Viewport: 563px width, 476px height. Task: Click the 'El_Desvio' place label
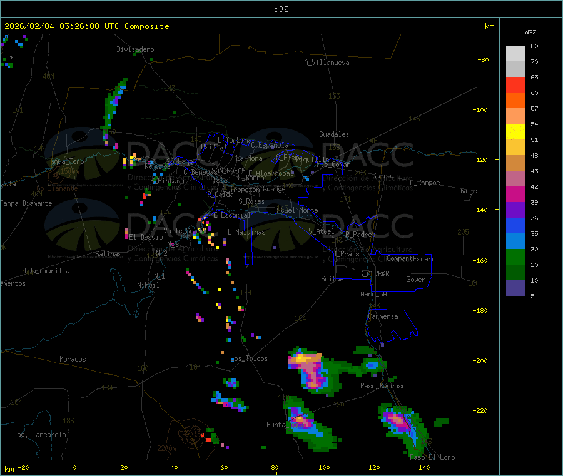click(x=146, y=237)
